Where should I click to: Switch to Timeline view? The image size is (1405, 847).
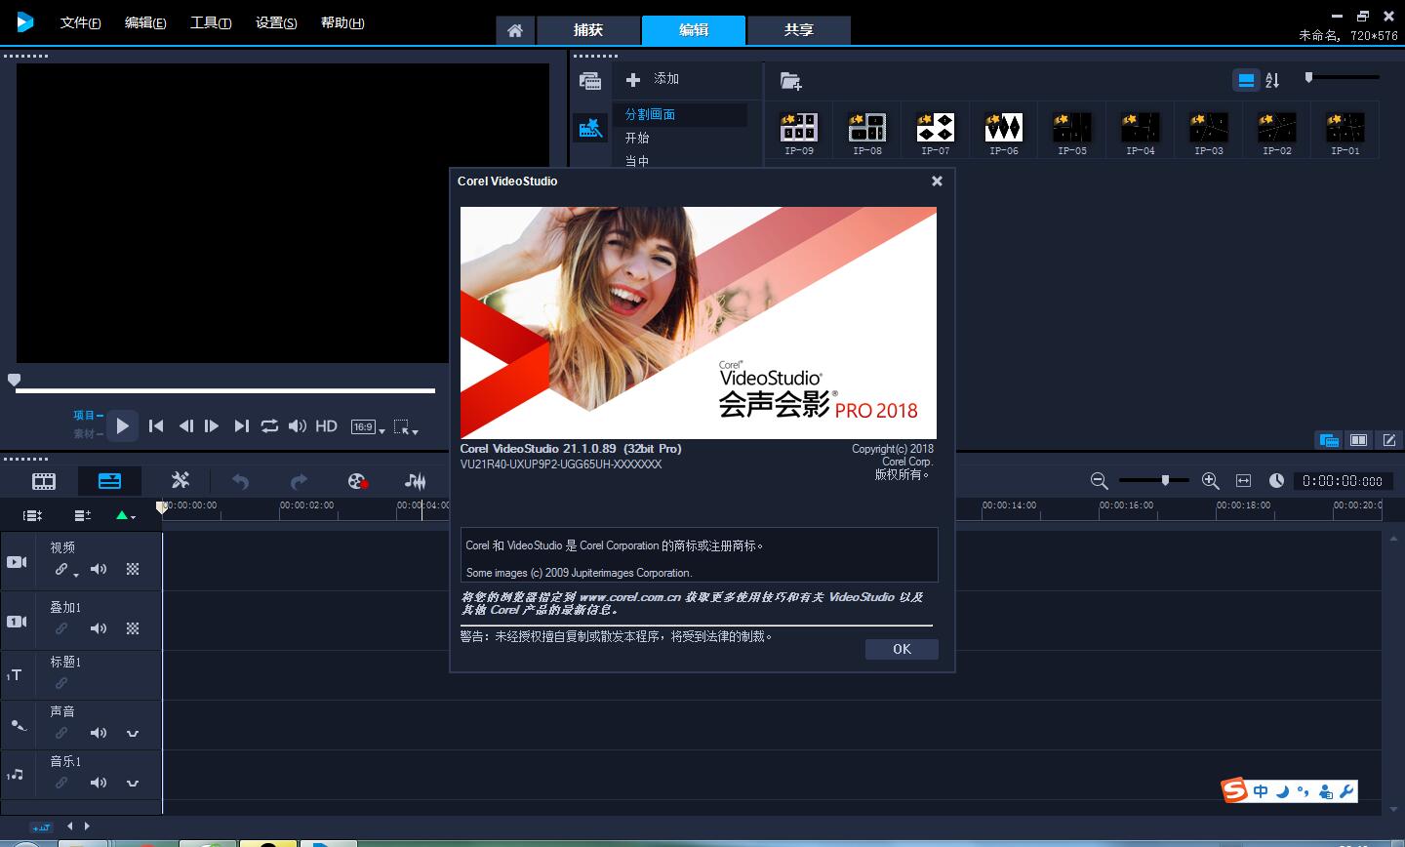[x=109, y=481]
